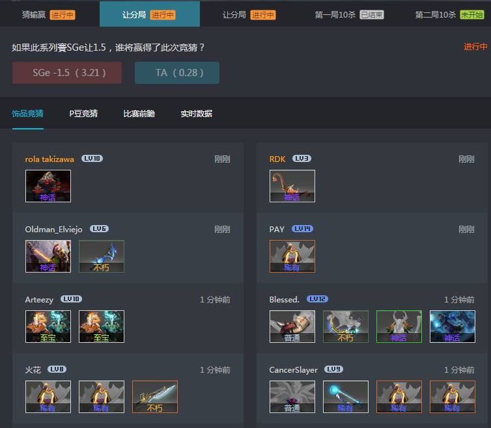
Task: View Oldman_Elviejo's 神话 item
Action: [x=48, y=256]
